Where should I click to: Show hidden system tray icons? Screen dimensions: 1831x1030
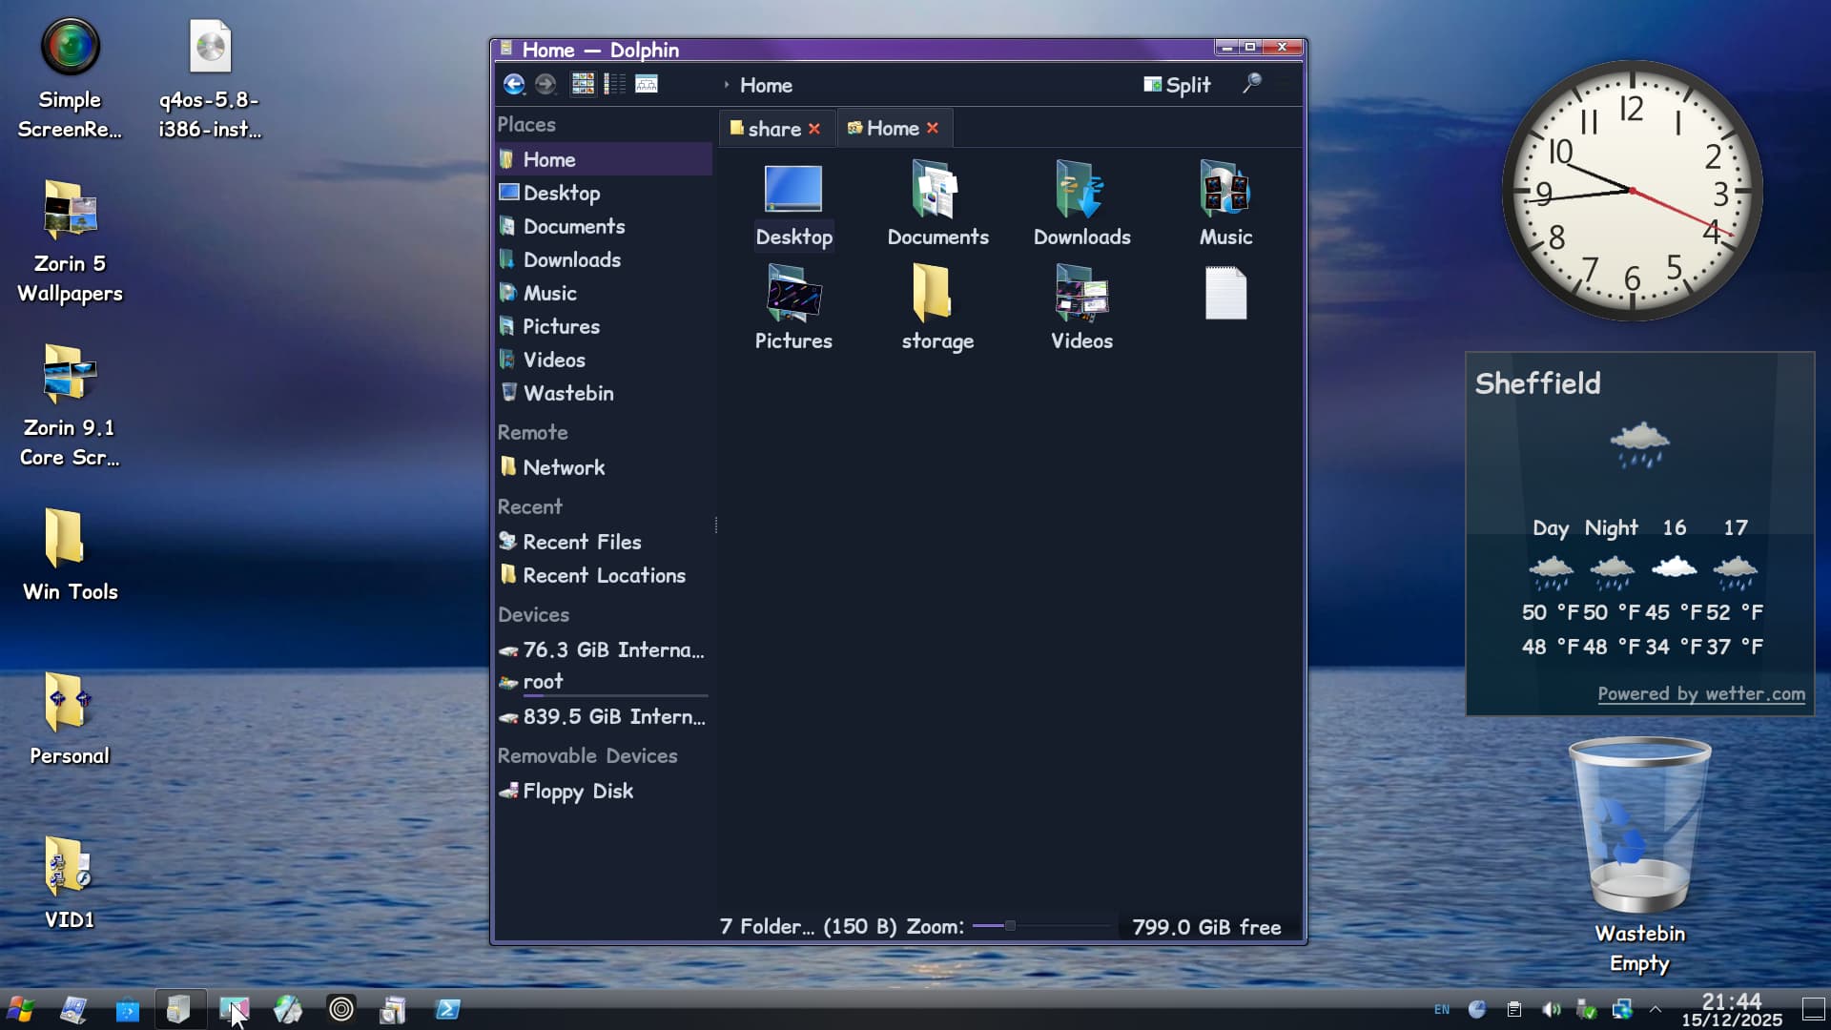1656,1009
